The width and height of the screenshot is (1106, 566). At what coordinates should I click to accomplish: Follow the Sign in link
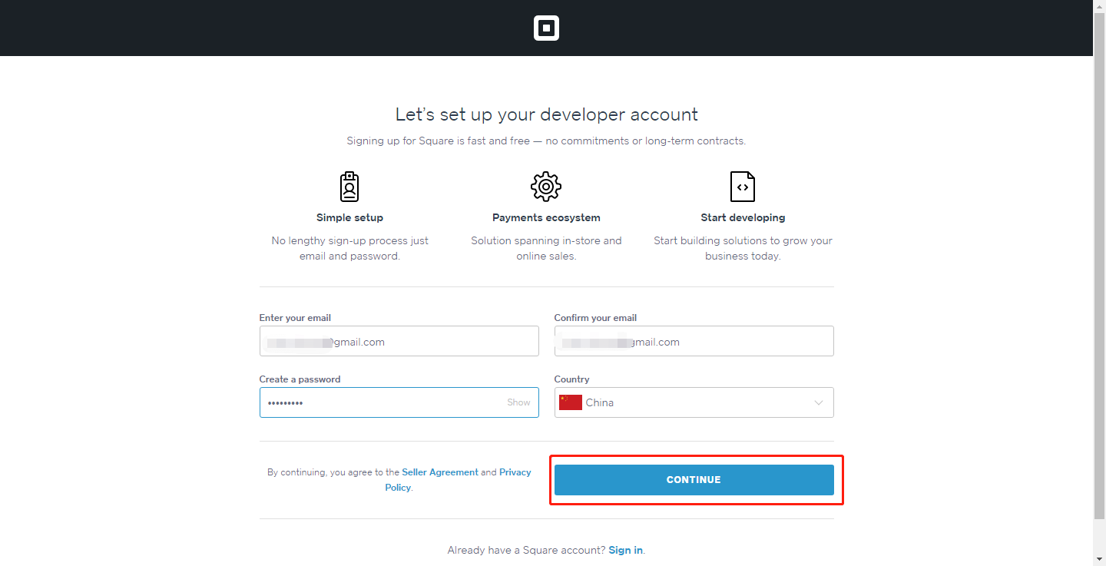tap(625, 550)
